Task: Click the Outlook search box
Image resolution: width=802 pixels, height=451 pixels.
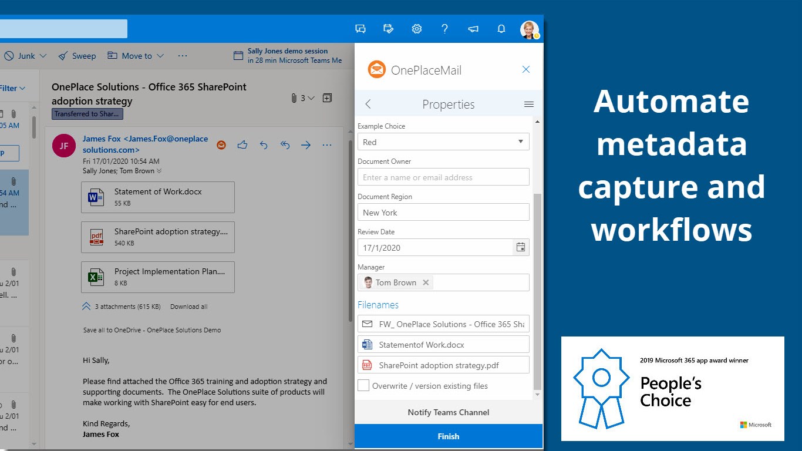Action: [x=63, y=29]
